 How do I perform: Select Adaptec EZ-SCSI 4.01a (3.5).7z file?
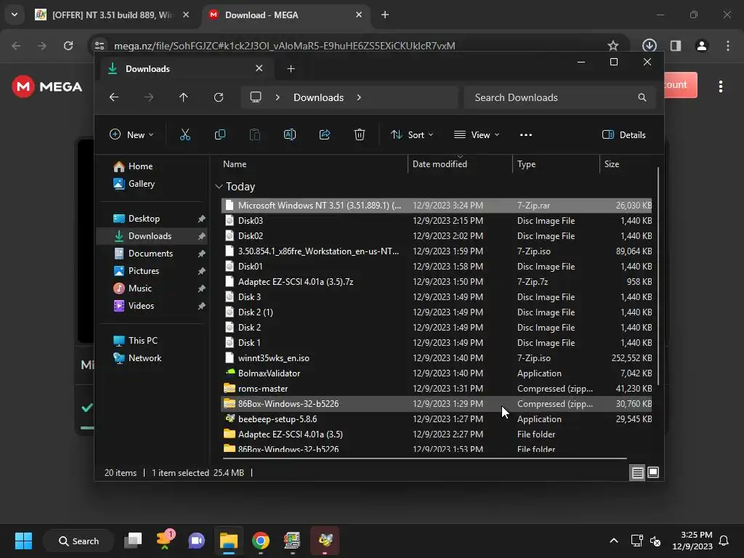click(436, 281)
